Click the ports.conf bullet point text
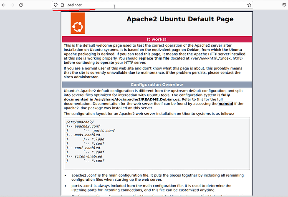This screenshot has height=197, width=288. 152,188
